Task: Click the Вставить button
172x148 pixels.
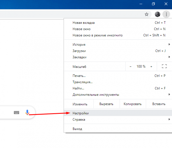Action: [159, 104]
